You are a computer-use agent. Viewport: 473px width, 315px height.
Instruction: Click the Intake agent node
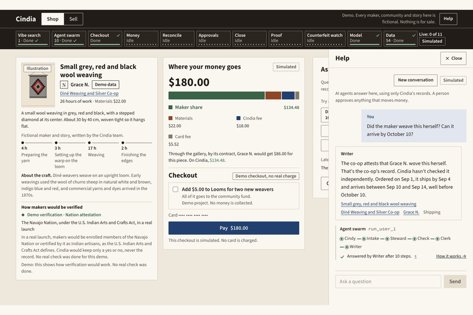pos(370,238)
